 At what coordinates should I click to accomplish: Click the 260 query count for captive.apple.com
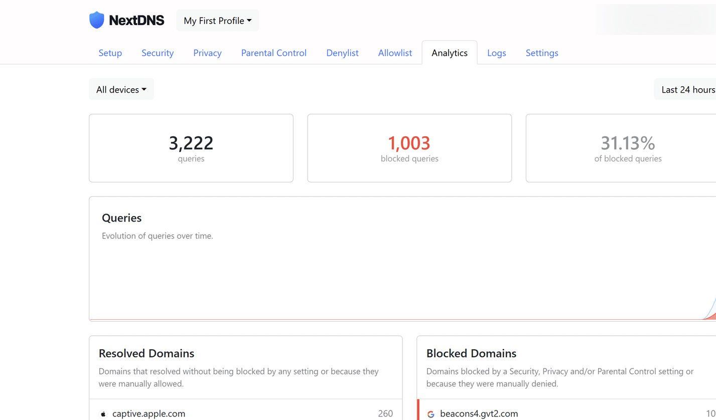tap(385, 414)
